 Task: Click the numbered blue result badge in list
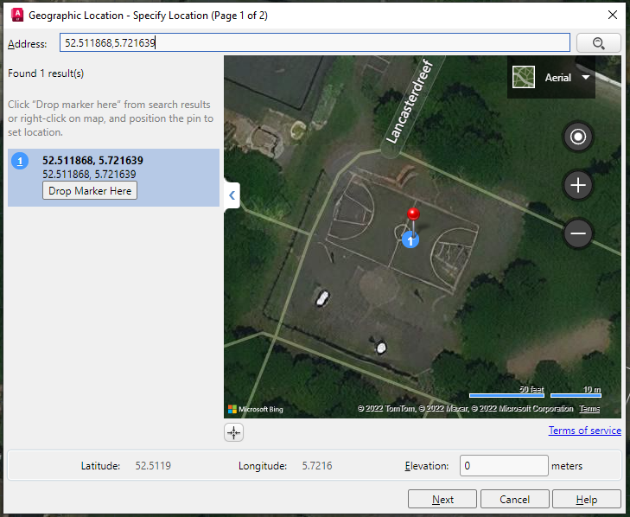point(22,161)
